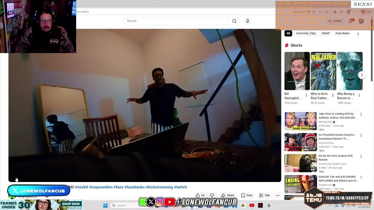Image resolution: width=374 pixels, height=210 pixels.
Task: Open YouTube notifications bell
Action: tap(350, 21)
